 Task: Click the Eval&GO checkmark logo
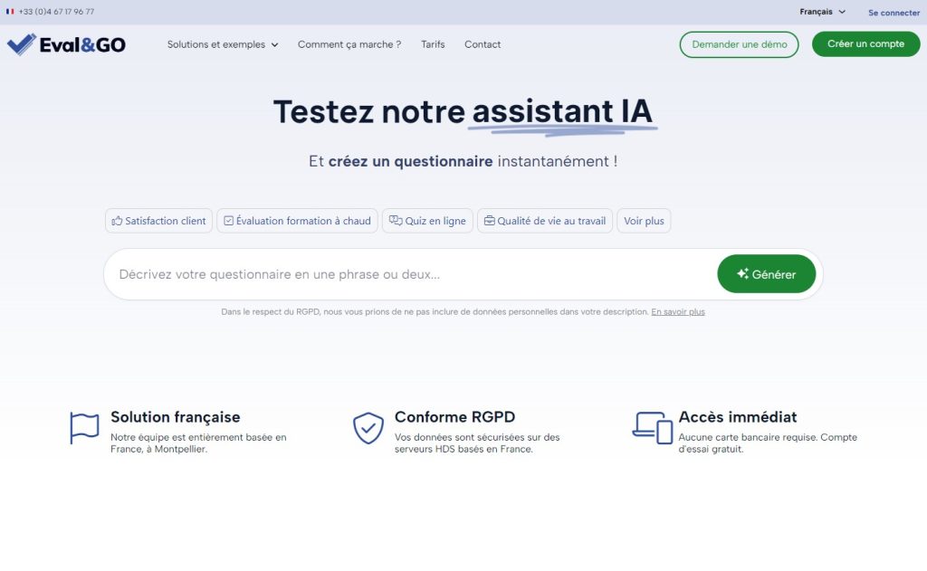[22, 44]
